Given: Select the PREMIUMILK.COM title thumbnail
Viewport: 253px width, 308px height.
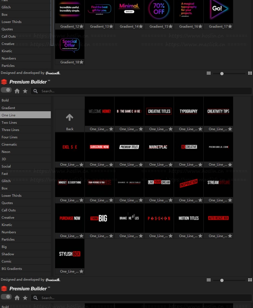Looking at the screenshot, I should [x=218, y=147].
